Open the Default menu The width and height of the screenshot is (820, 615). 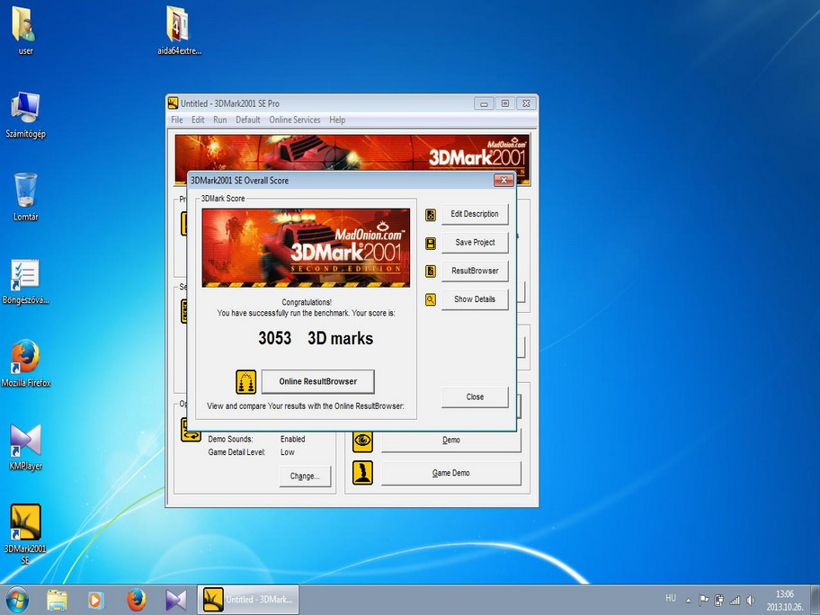(x=248, y=120)
